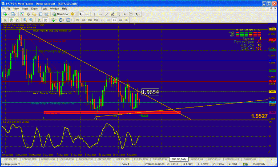This screenshot has height=167, width=278.
Task: Show the Market Watch window
Action: [22, 14]
